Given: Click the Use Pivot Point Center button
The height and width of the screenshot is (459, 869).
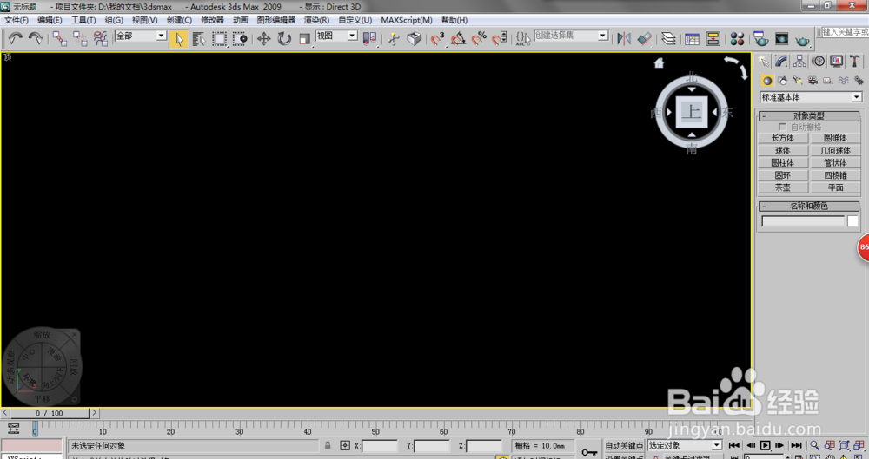Looking at the screenshot, I should pyautogui.click(x=369, y=39).
